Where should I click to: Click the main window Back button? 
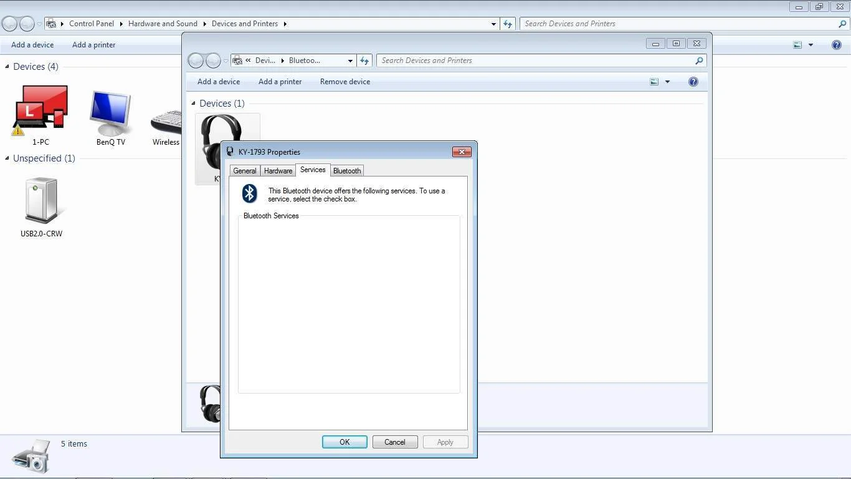click(x=9, y=24)
